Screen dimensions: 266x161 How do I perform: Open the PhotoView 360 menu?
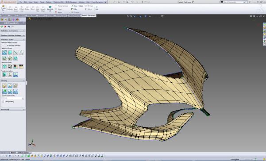tap(58, 2)
